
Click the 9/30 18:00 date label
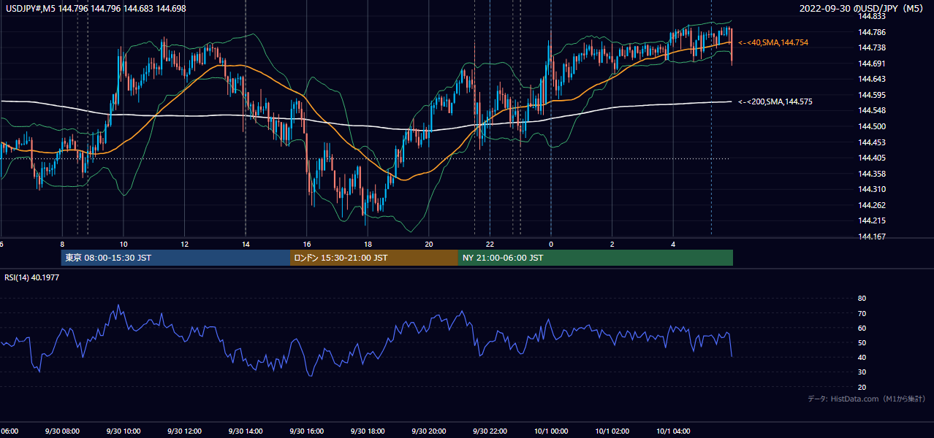coord(367,431)
